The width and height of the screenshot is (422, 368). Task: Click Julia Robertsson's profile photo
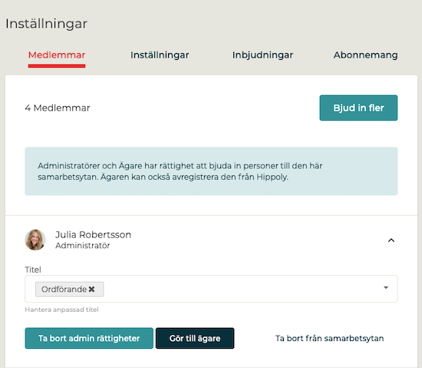coord(35,240)
